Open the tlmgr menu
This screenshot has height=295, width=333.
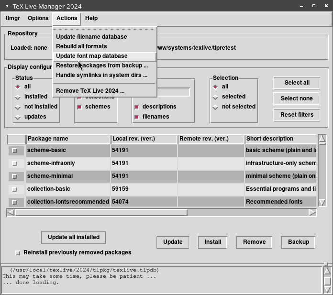click(13, 18)
